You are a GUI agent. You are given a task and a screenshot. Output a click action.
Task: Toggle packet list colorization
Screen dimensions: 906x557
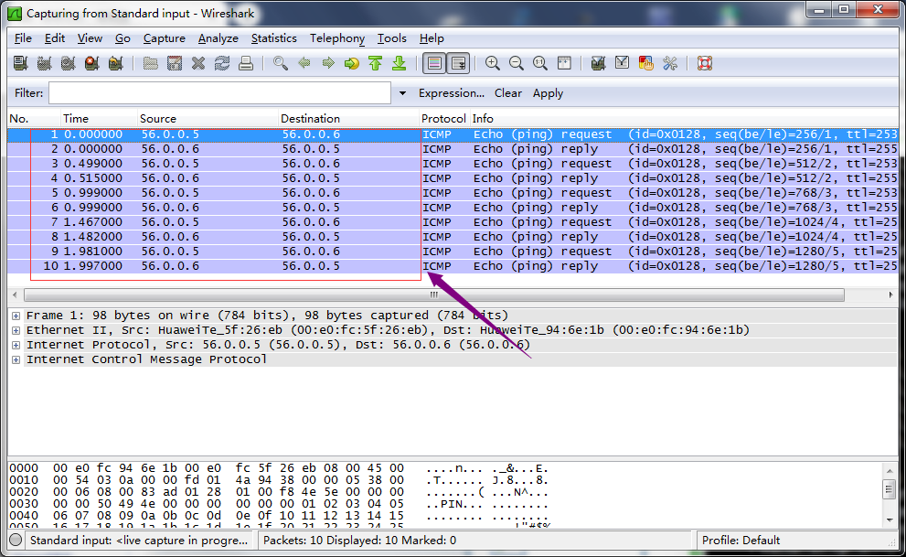434,63
